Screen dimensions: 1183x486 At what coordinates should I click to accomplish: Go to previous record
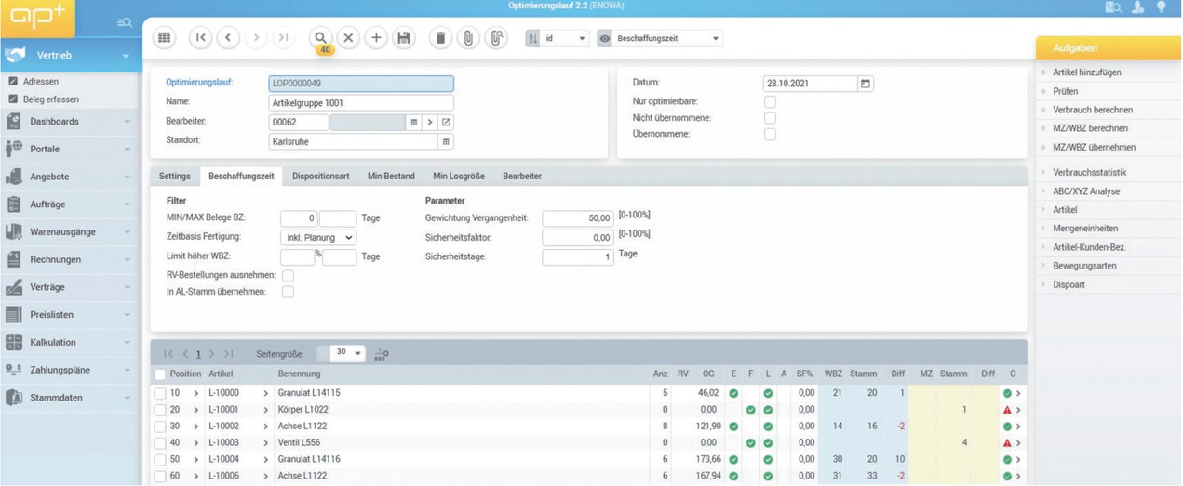(x=228, y=38)
